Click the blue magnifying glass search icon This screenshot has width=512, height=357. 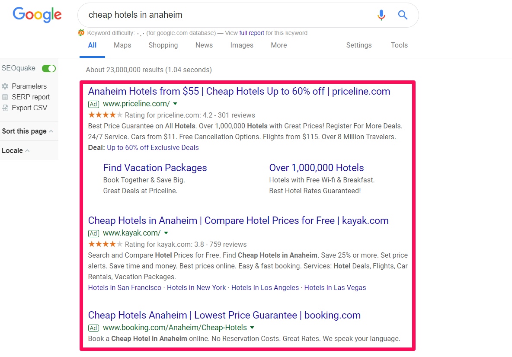[403, 15]
